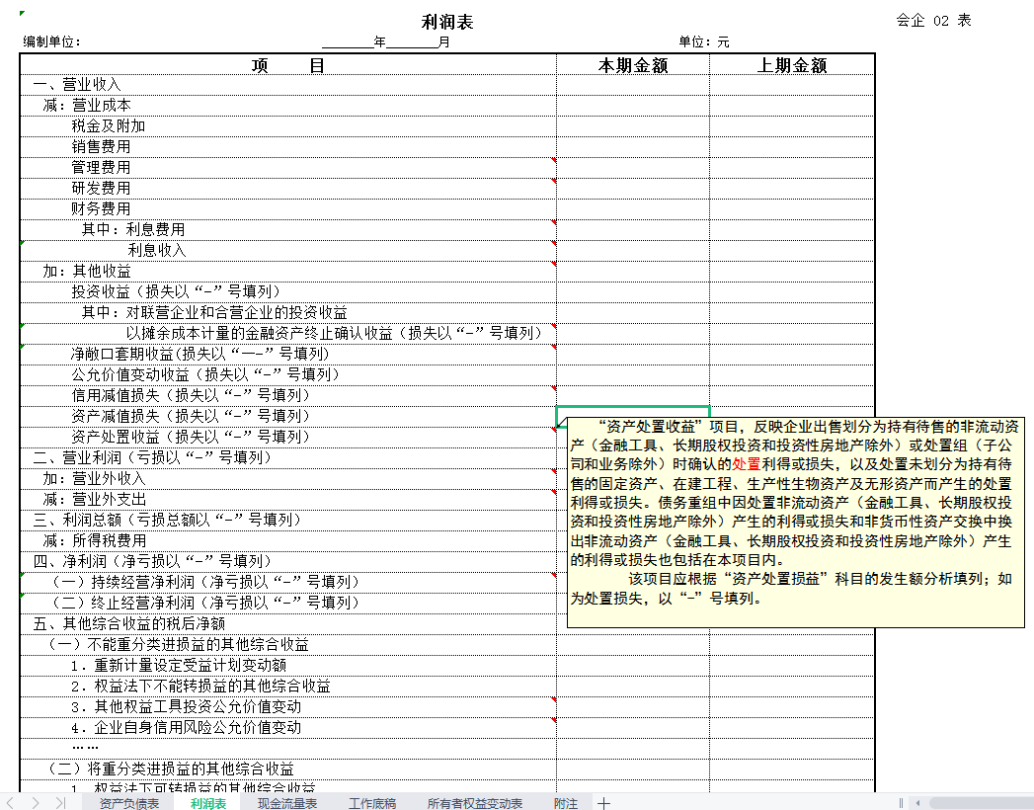This screenshot has height=810, width=1034.
Task: Select the active 利润表 tab
Action: (203, 803)
